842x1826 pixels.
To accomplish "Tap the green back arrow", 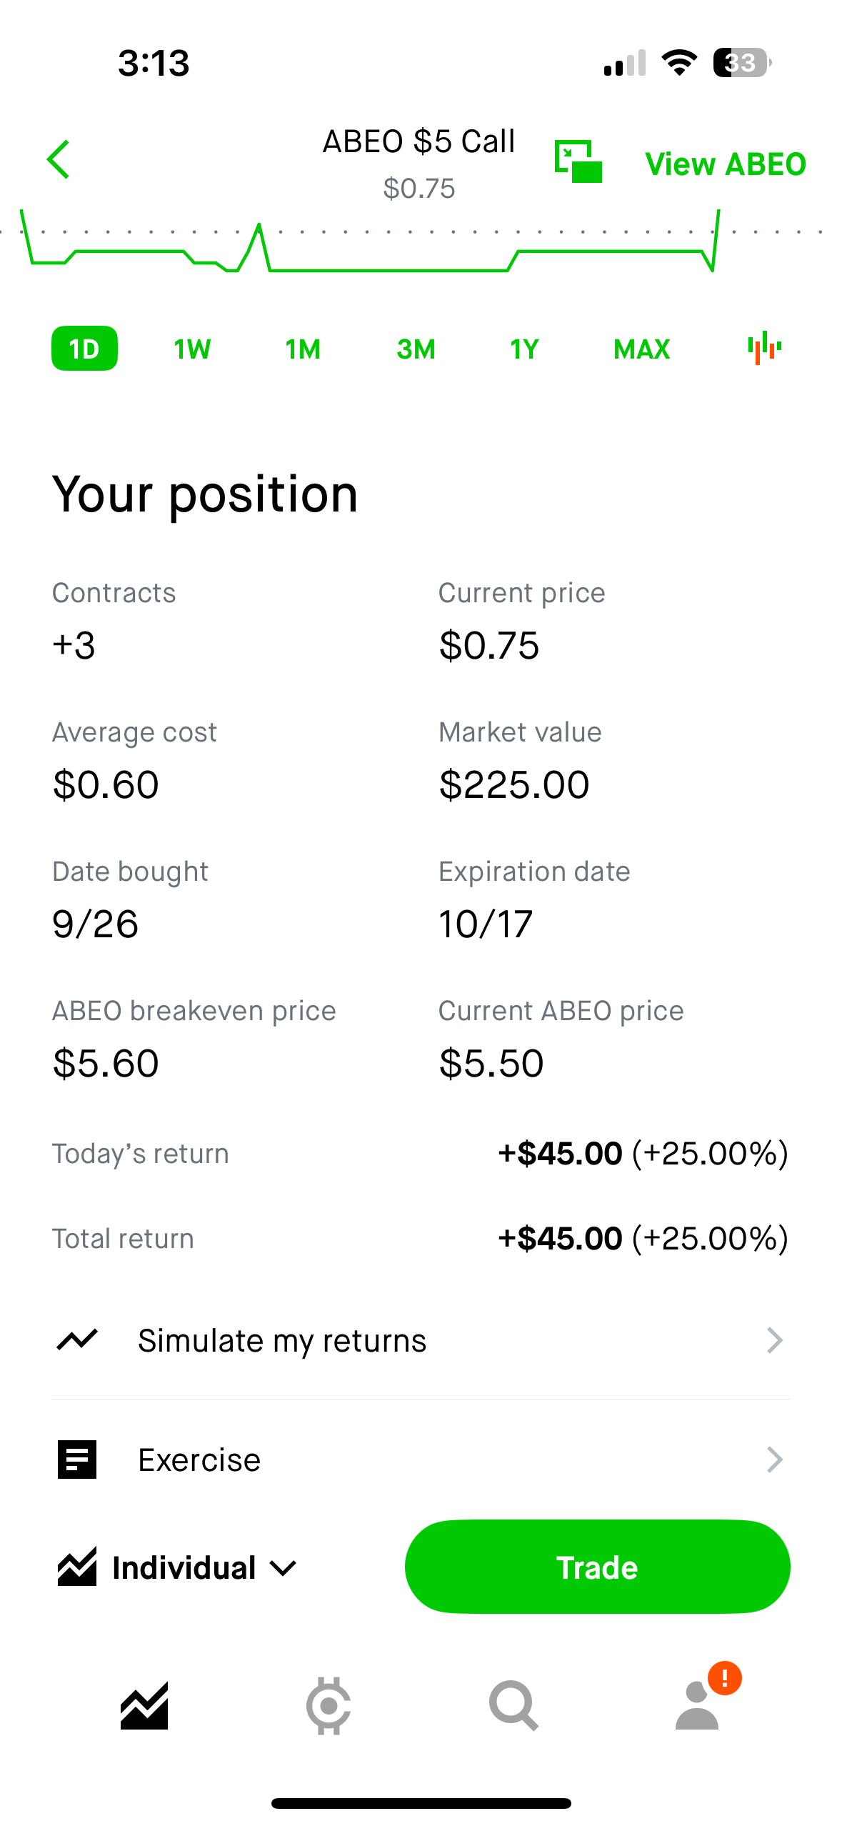I will tap(59, 159).
